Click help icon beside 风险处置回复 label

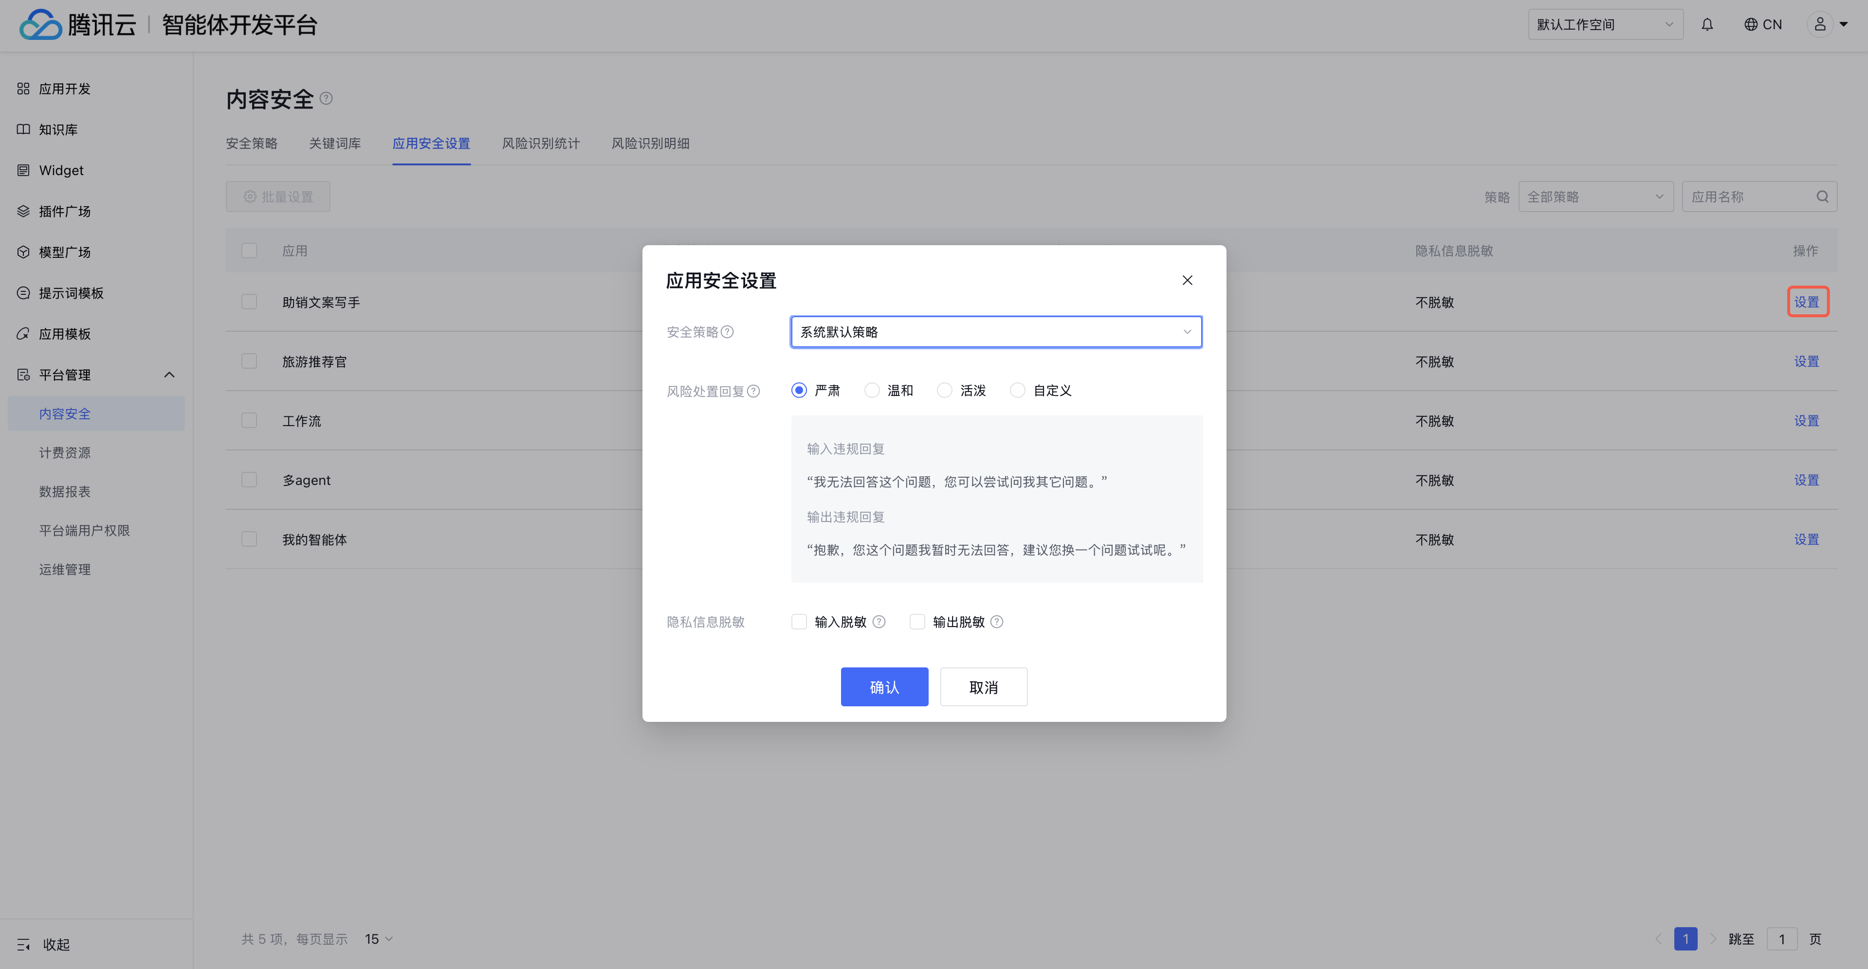[753, 392]
